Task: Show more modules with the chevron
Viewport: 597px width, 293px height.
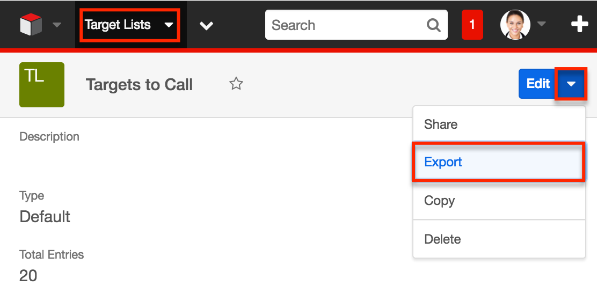Action: (206, 26)
